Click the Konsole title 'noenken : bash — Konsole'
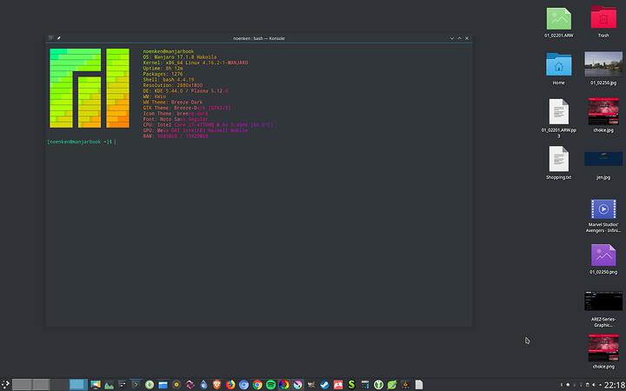This screenshot has width=626, height=391. 259,38
